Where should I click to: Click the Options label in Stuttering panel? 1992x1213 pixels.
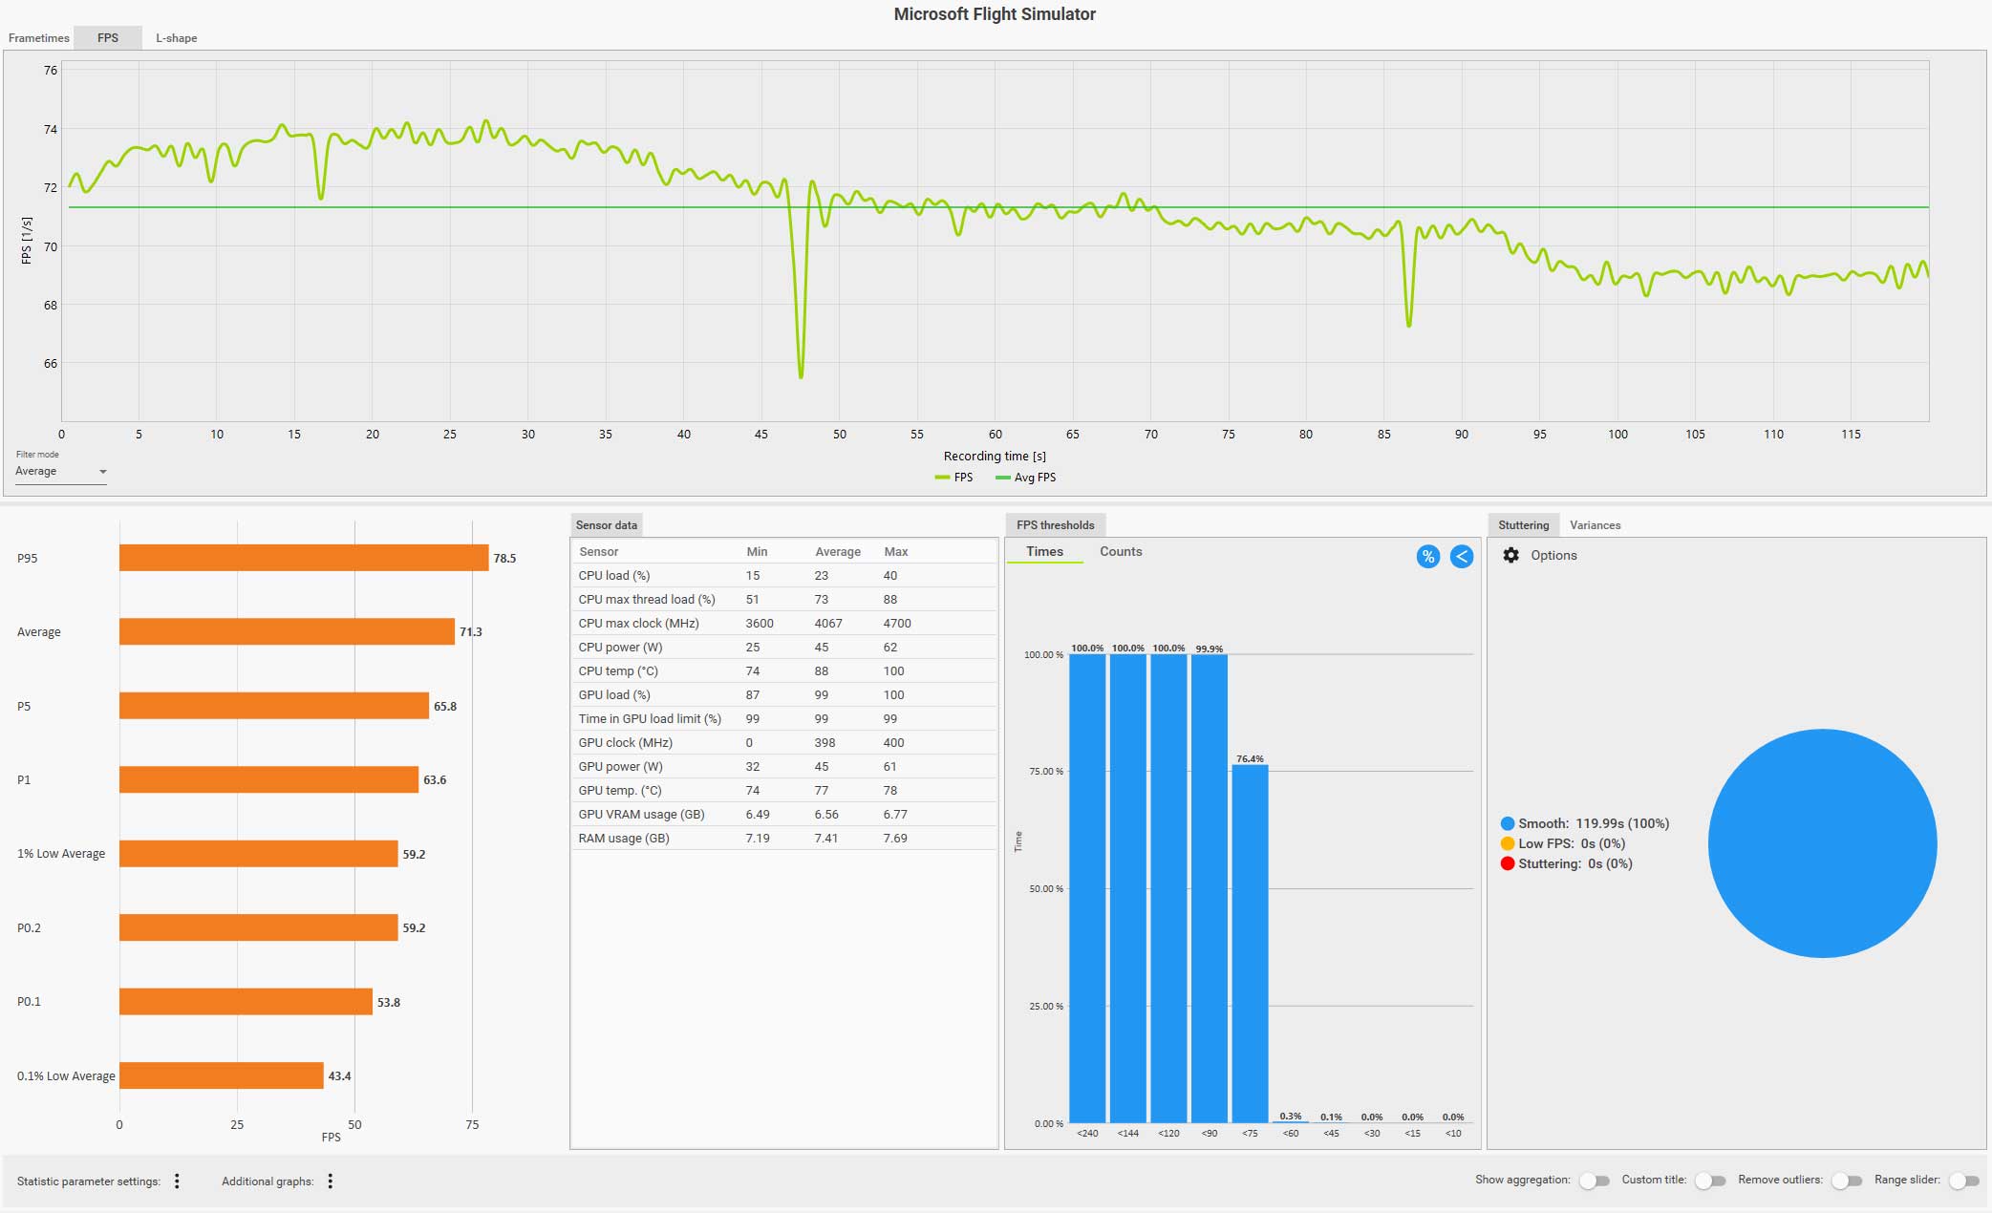tap(1553, 555)
